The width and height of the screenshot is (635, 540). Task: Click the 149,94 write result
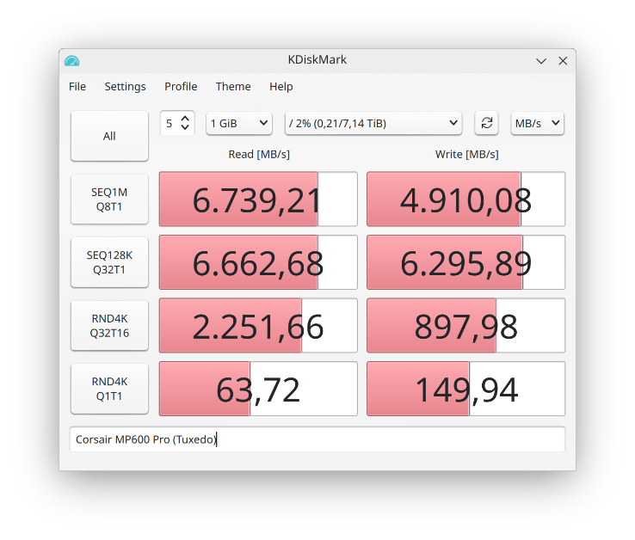[x=465, y=389]
